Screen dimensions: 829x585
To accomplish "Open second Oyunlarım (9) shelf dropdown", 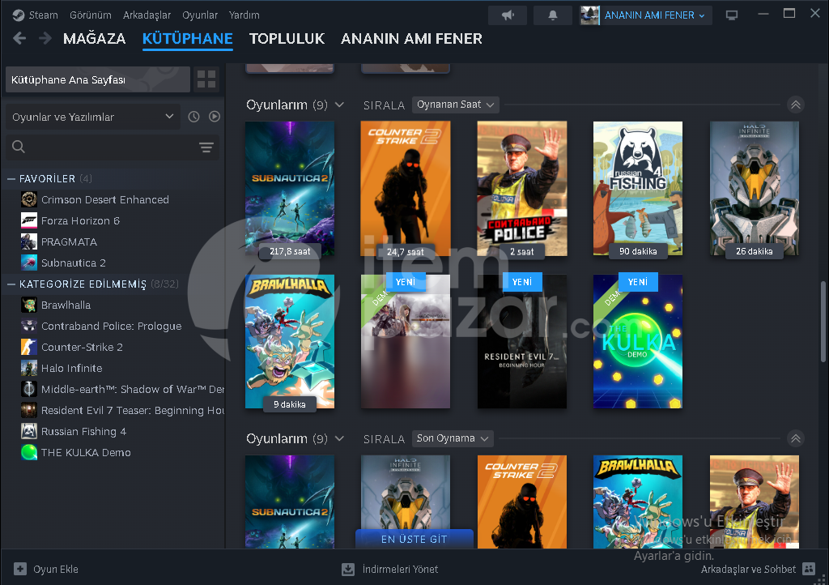I will click(x=339, y=438).
